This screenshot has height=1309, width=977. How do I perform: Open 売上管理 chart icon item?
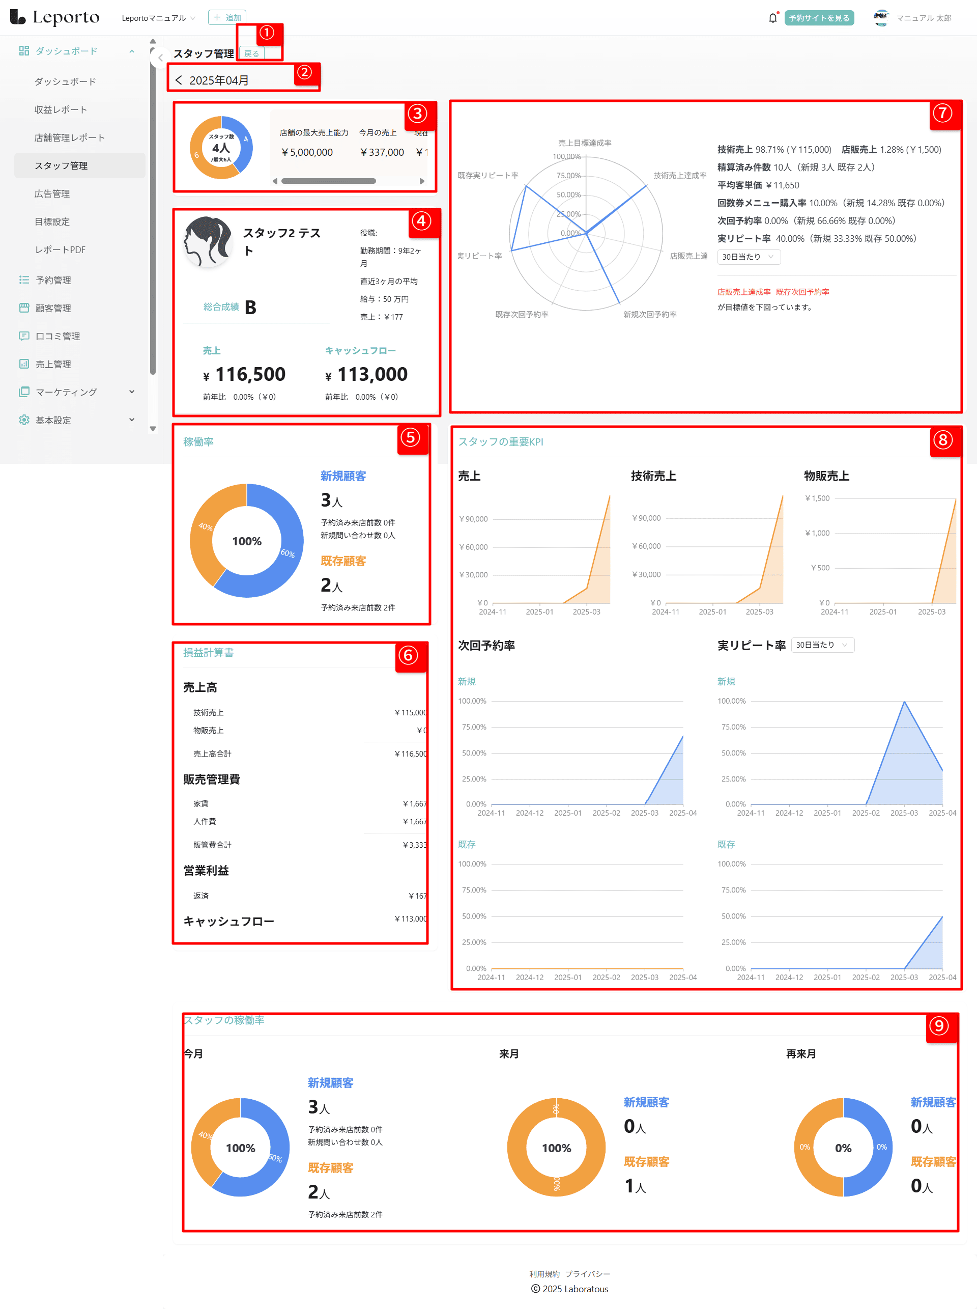[x=52, y=364]
